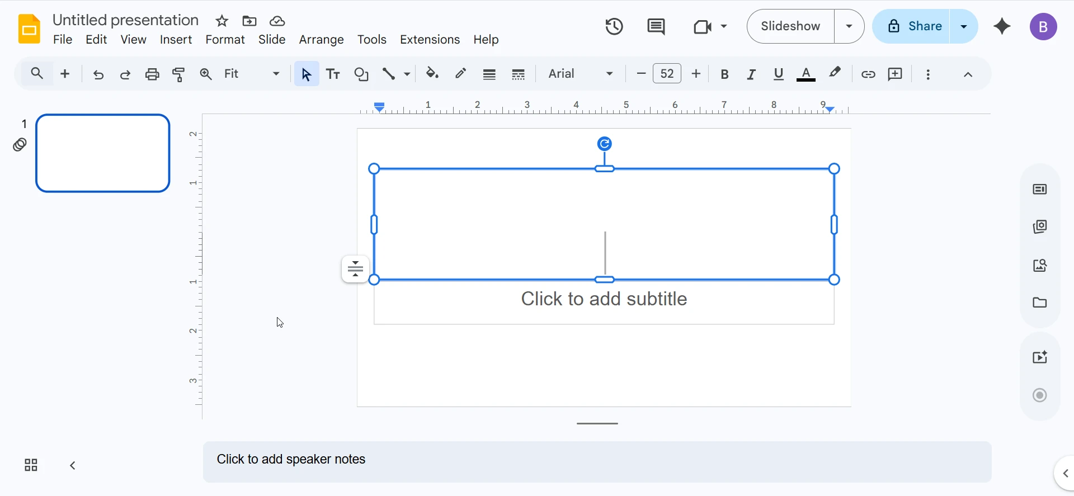Click the Paint format roller icon
1074x496 pixels.
point(178,74)
